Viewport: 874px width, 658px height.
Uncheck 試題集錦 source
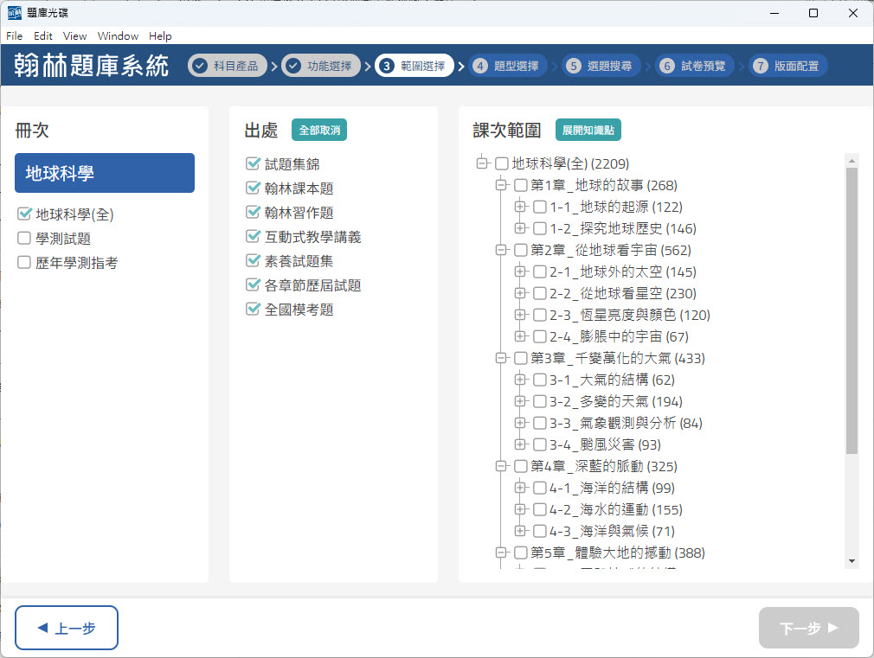click(253, 163)
